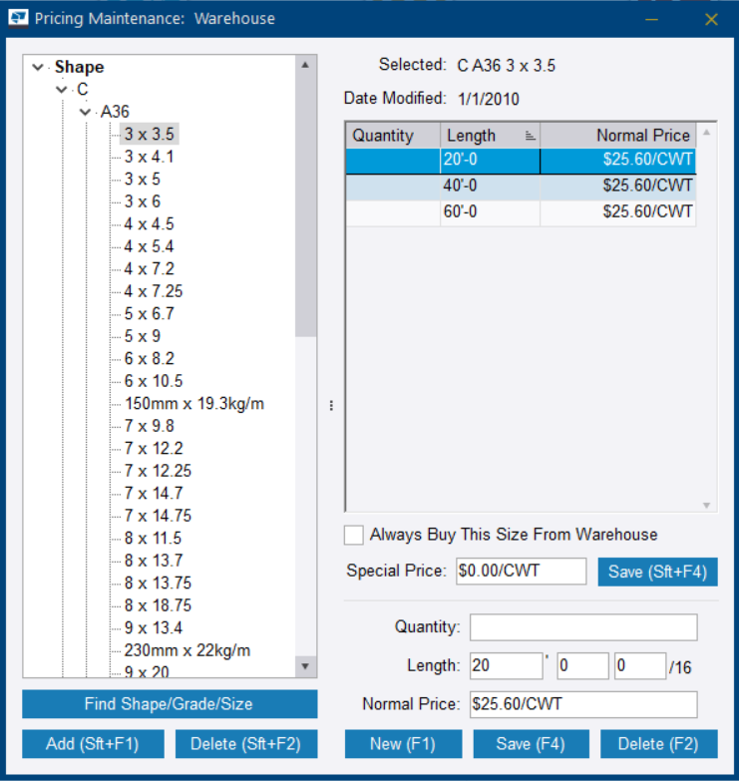Select the 20'-0 length row
This screenshot has height=781, width=739.
pyautogui.click(x=521, y=160)
